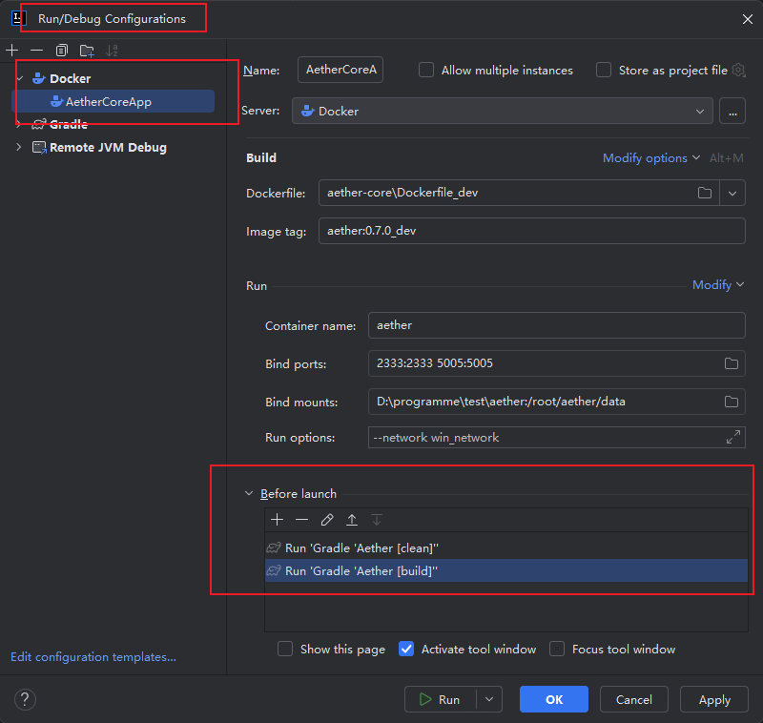Add a new run configuration
Viewport: 763px width, 723px height.
click(x=12, y=51)
